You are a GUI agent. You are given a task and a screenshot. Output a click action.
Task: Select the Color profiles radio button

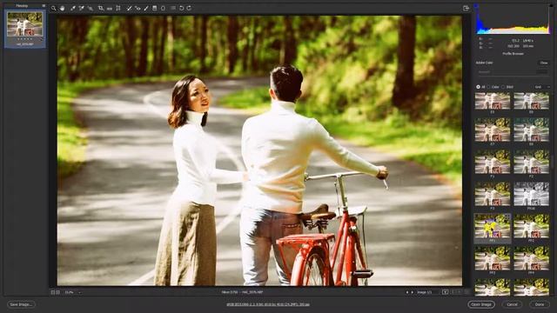pos(489,87)
